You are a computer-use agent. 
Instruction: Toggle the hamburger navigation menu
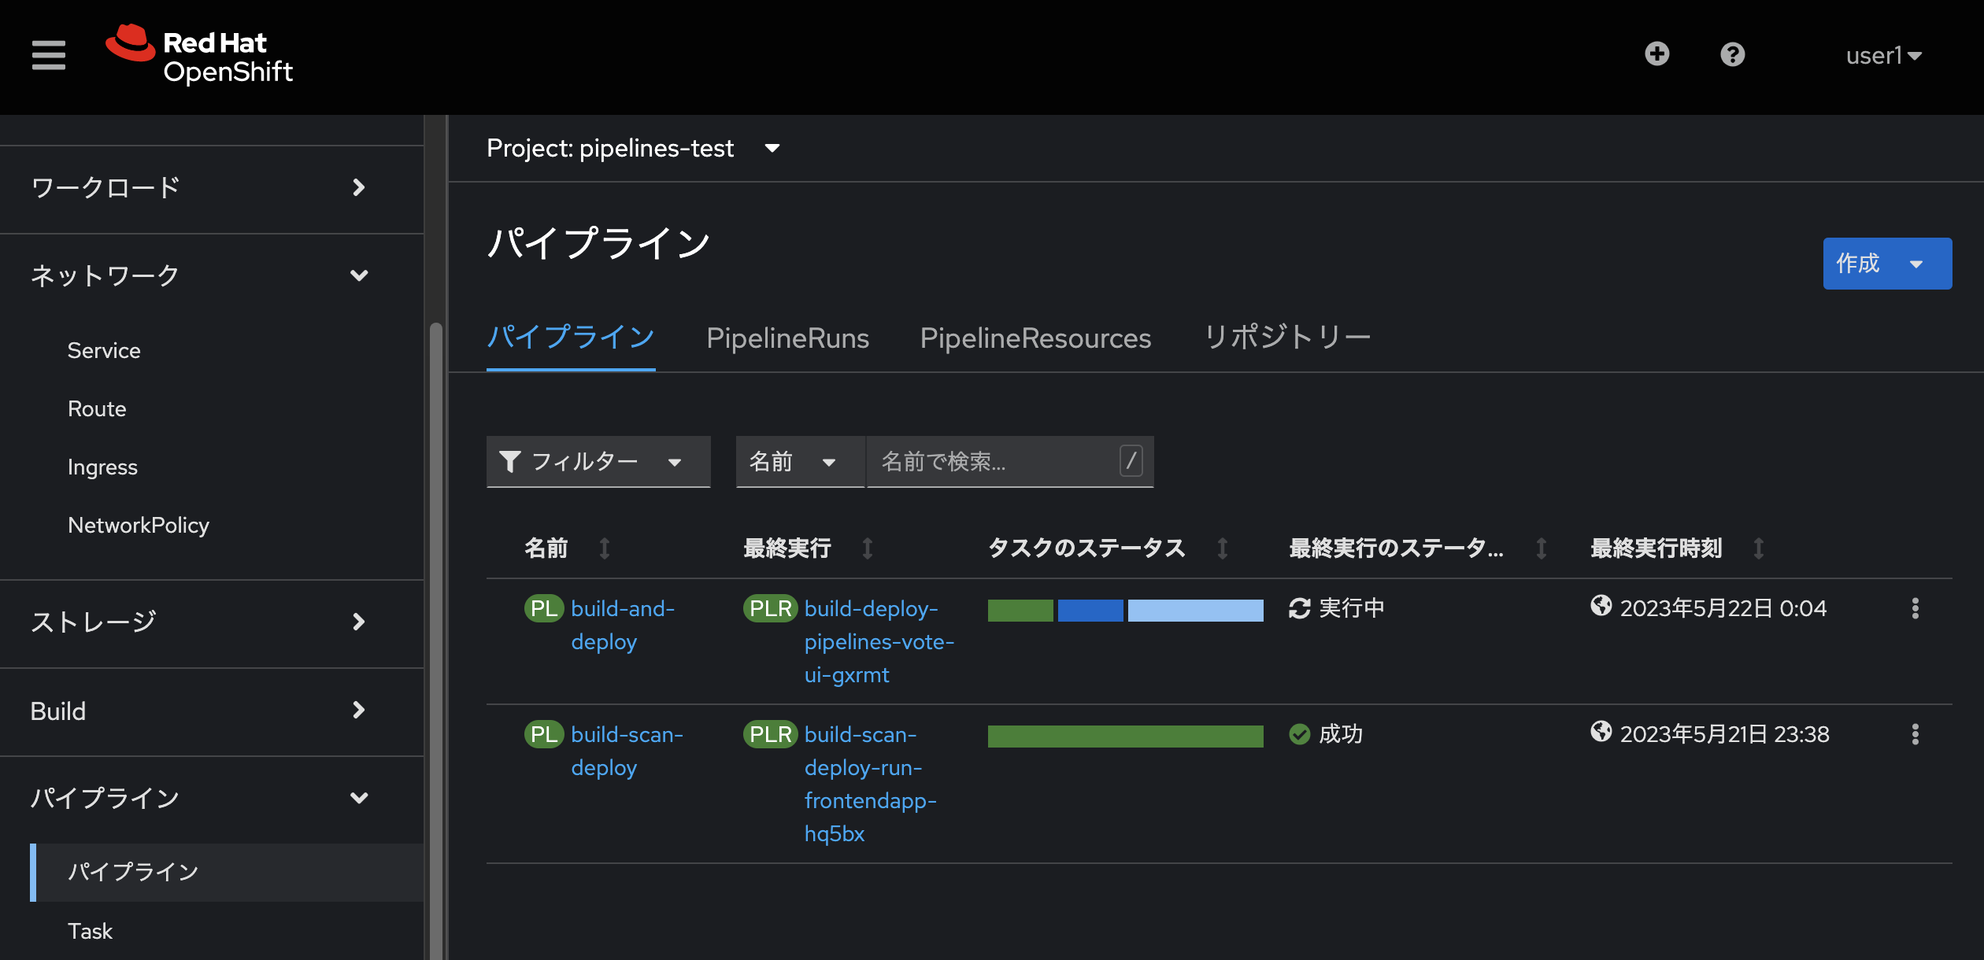(x=49, y=55)
